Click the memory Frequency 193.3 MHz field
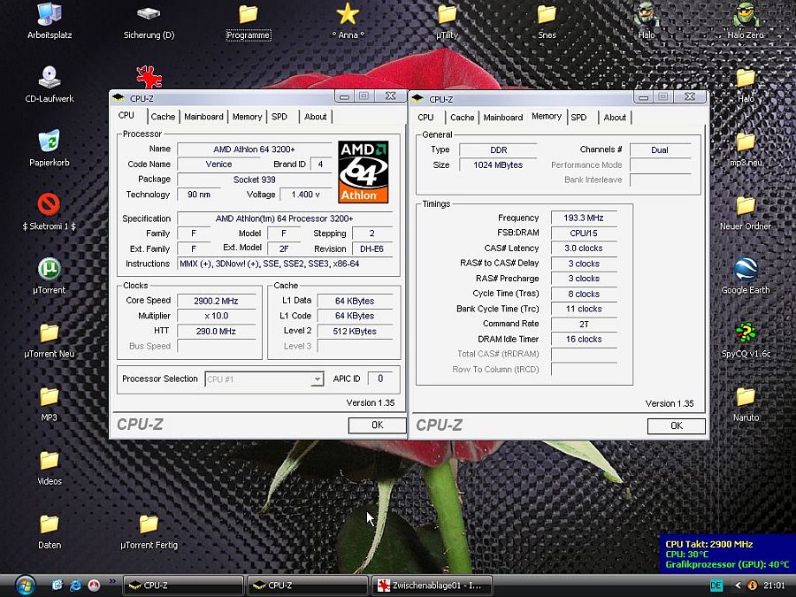Screen dimensions: 796x597 pos(584,218)
